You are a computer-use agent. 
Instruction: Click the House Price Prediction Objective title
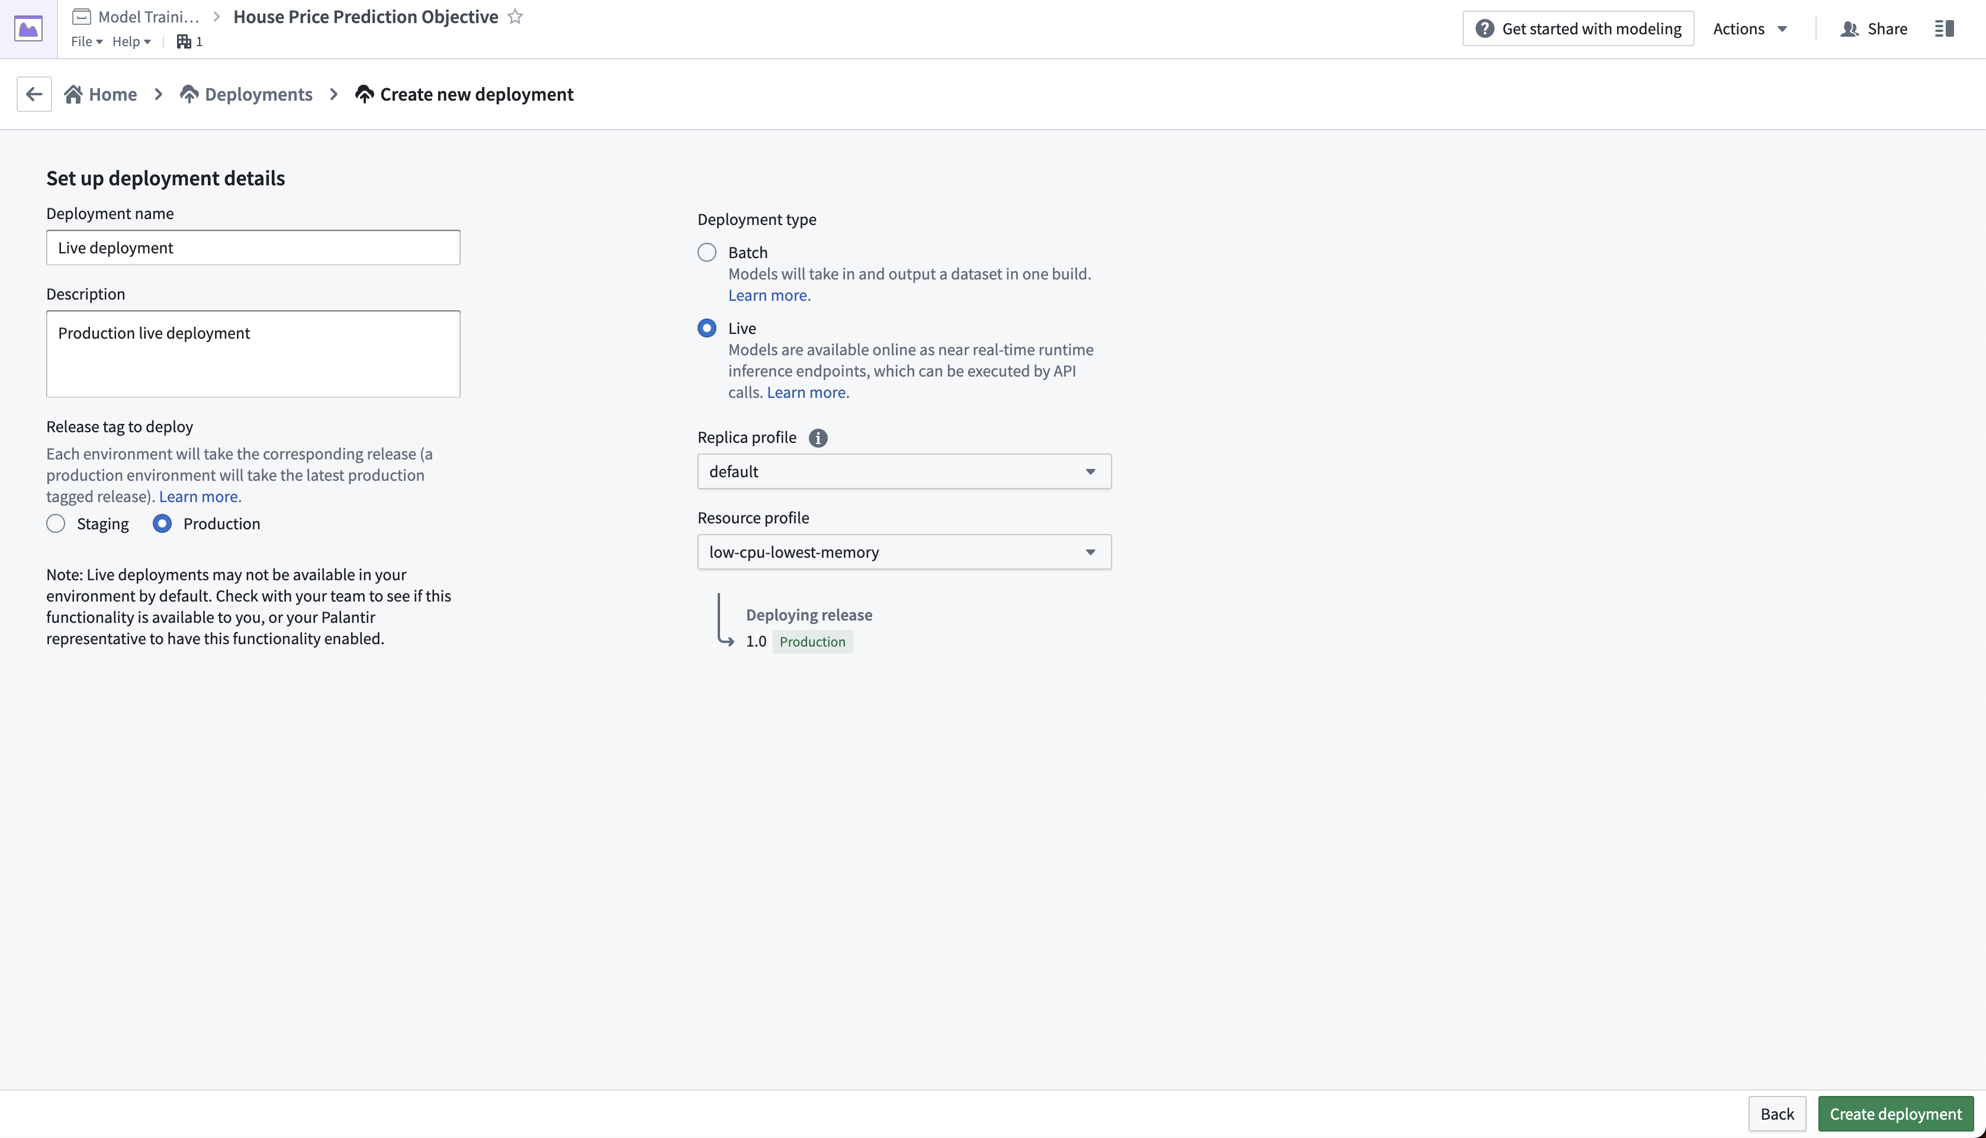(366, 17)
